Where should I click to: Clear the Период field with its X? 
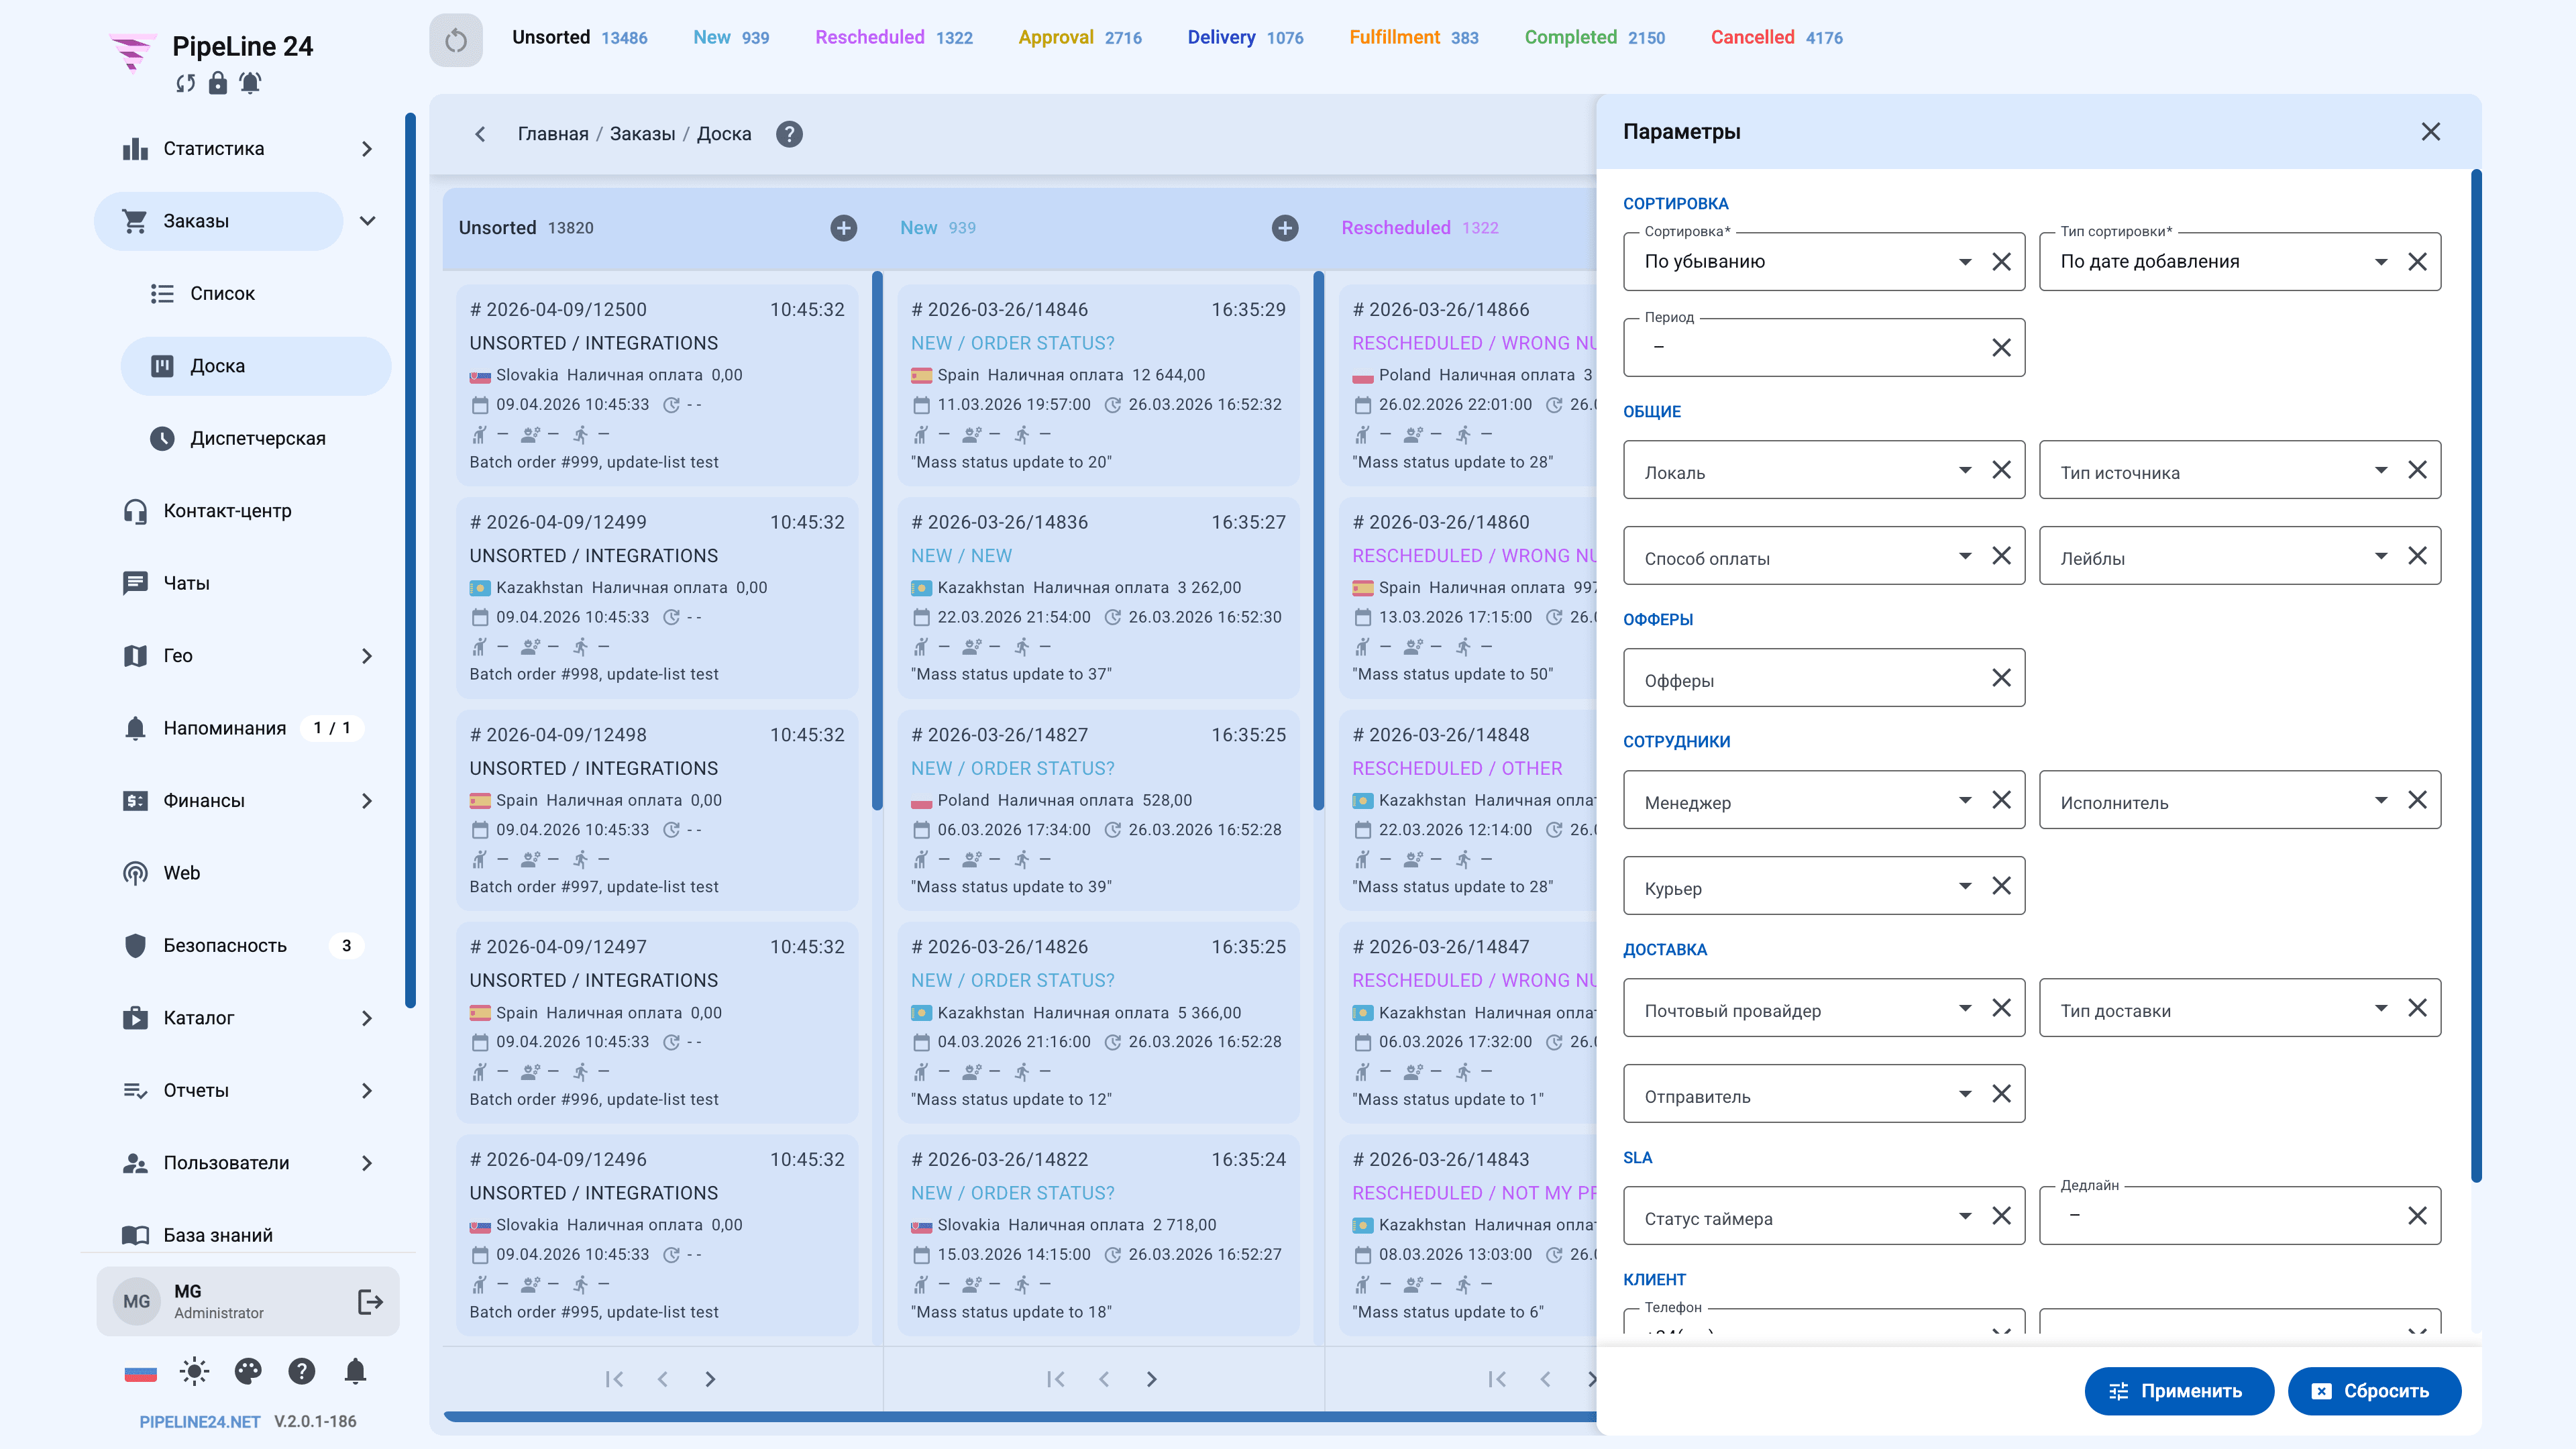point(2001,347)
